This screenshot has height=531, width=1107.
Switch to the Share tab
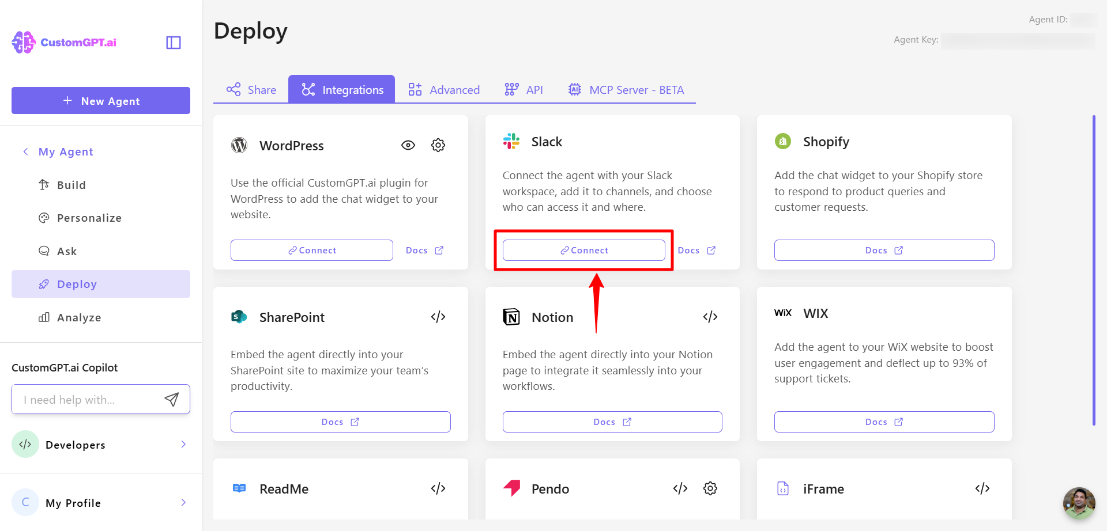tap(251, 90)
